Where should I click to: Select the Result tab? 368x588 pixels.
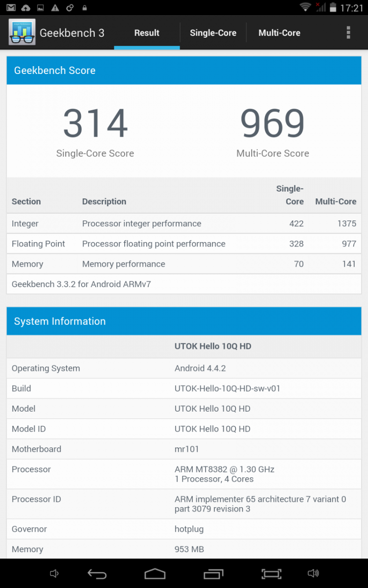coord(147,33)
